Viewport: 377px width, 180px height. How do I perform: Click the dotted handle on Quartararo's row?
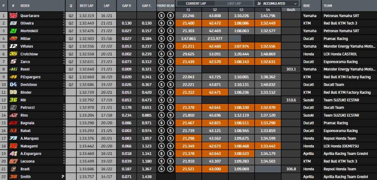64,15
